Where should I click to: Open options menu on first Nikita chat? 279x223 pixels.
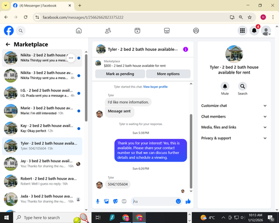point(71,58)
